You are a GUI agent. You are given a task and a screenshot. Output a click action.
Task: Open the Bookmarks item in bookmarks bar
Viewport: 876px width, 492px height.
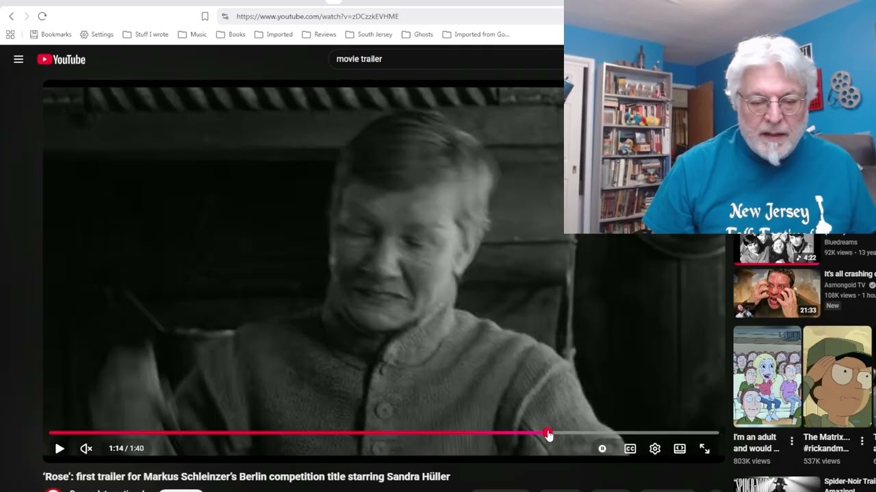click(51, 34)
